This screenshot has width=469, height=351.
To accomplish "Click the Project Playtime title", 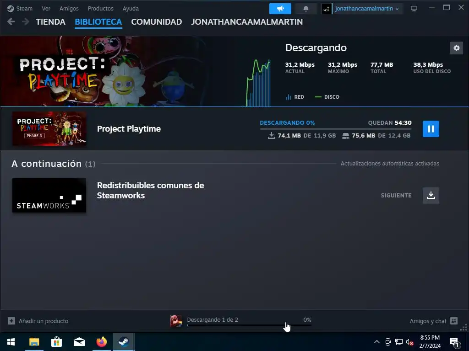I will point(129,128).
